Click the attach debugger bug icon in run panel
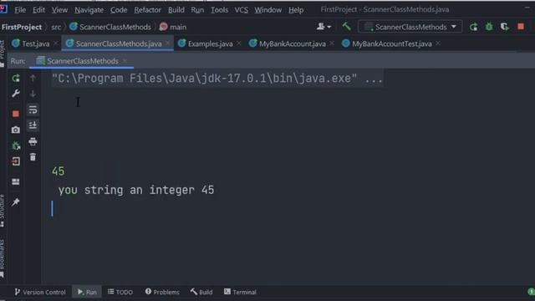 pos(16,145)
